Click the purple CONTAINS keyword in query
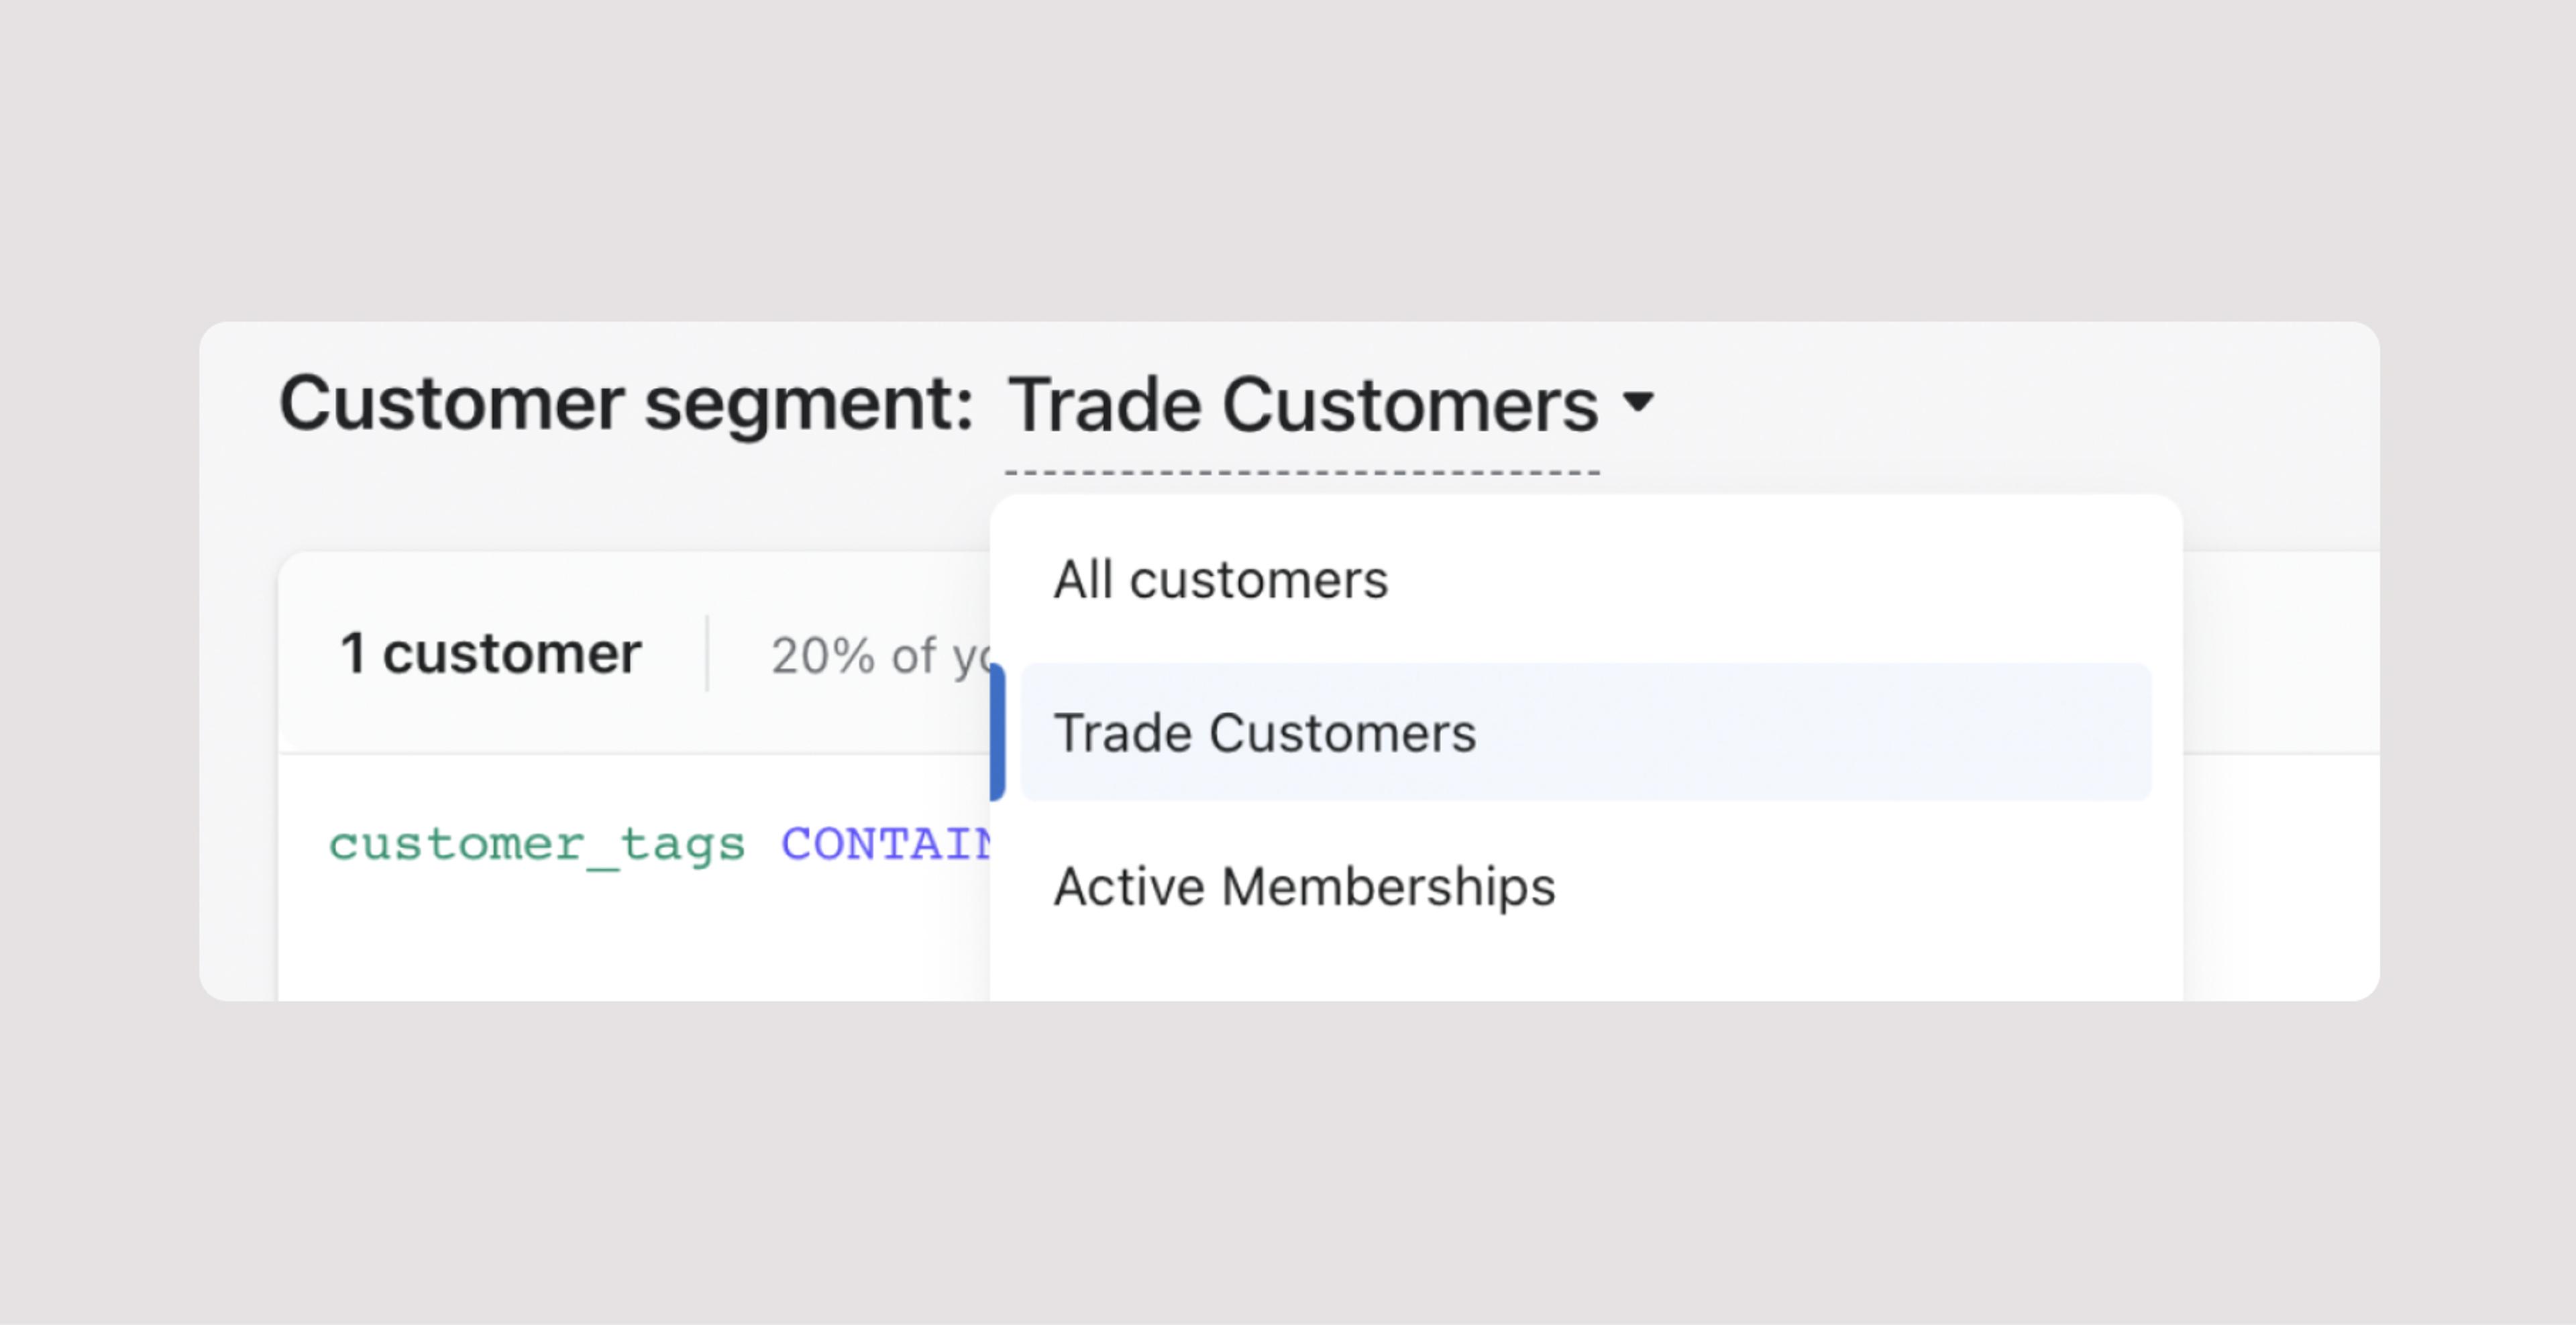The image size is (2576, 1325). click(x=885, y=845)
